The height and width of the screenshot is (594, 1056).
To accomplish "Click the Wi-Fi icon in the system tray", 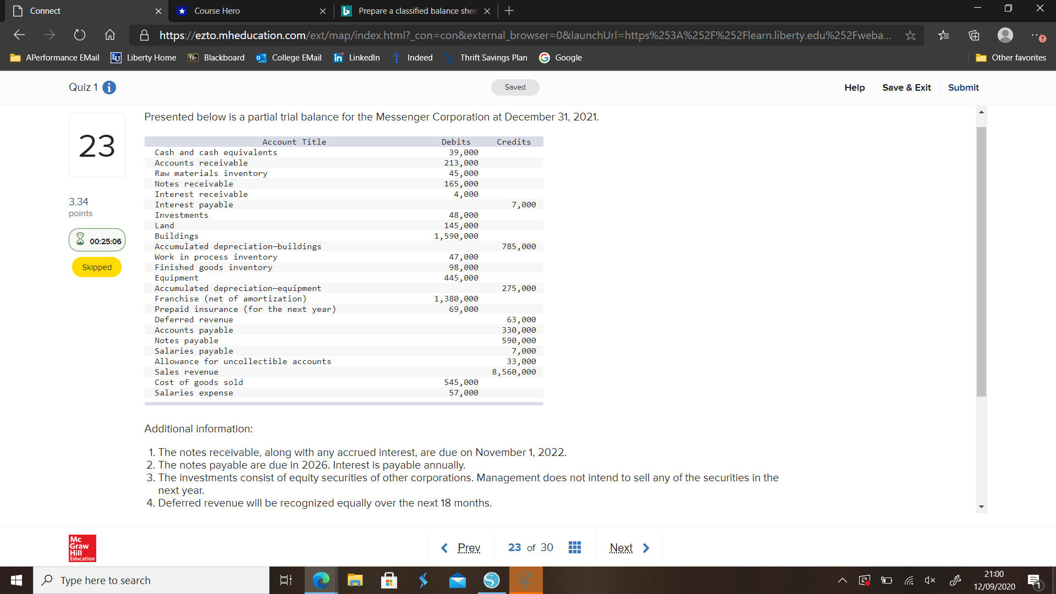I will 909,580.
